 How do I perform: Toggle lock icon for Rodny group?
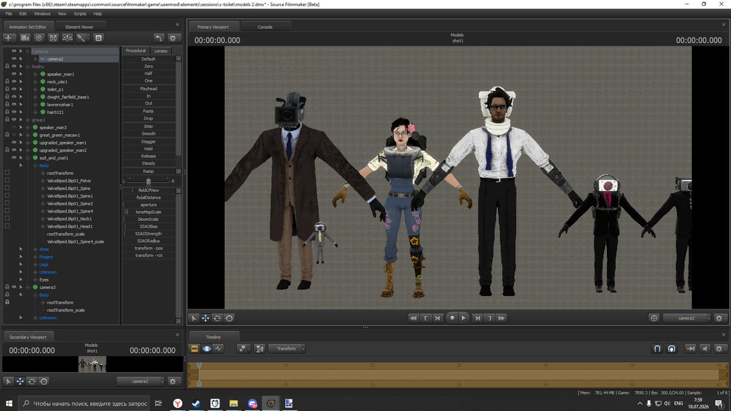click(7, 66)
